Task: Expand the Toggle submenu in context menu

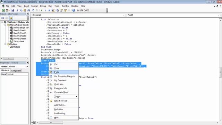Action: pyautogui.click(x=64, y=97)
